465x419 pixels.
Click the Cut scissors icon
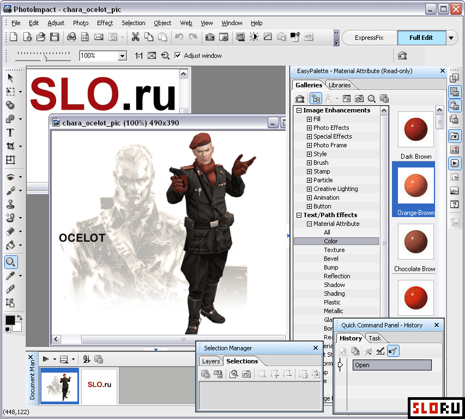click(135, 37)
